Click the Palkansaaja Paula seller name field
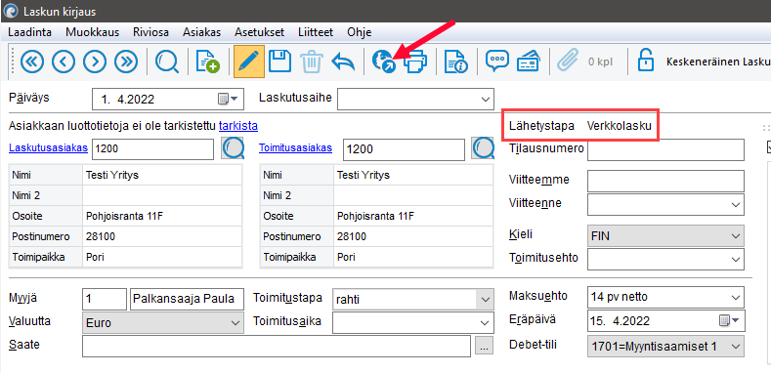 (x=187, y=300)
